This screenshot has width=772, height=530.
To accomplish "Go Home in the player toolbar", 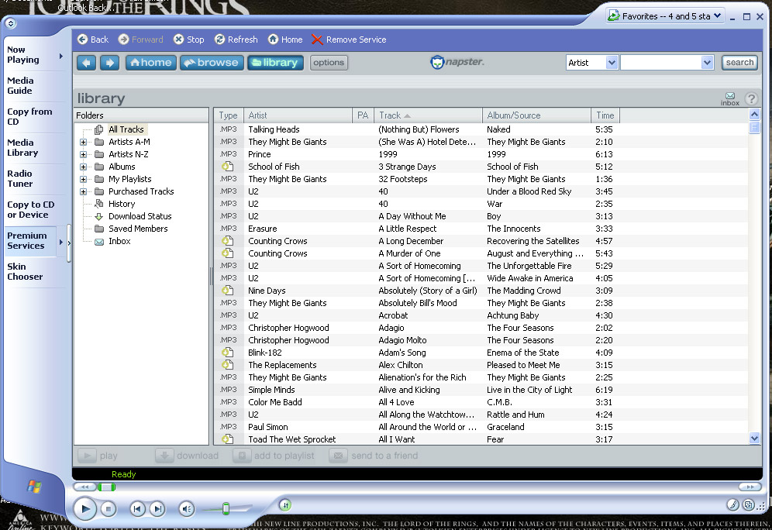I will [285, 40].
